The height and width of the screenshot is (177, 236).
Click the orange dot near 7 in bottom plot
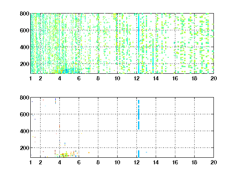pyautogui.click(x=89, y=152)
